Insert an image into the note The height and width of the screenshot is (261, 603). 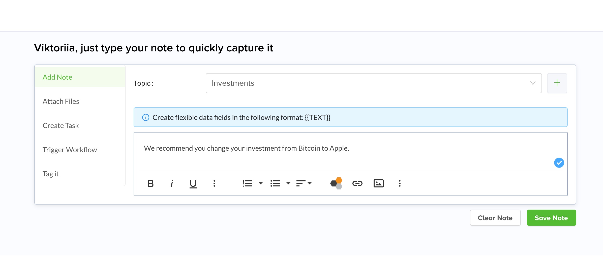[x=378, y=183]
